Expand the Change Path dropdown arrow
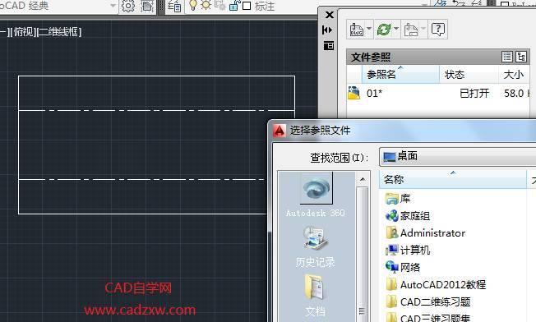The height and width of the screenshot is (322, 536). 423,29
